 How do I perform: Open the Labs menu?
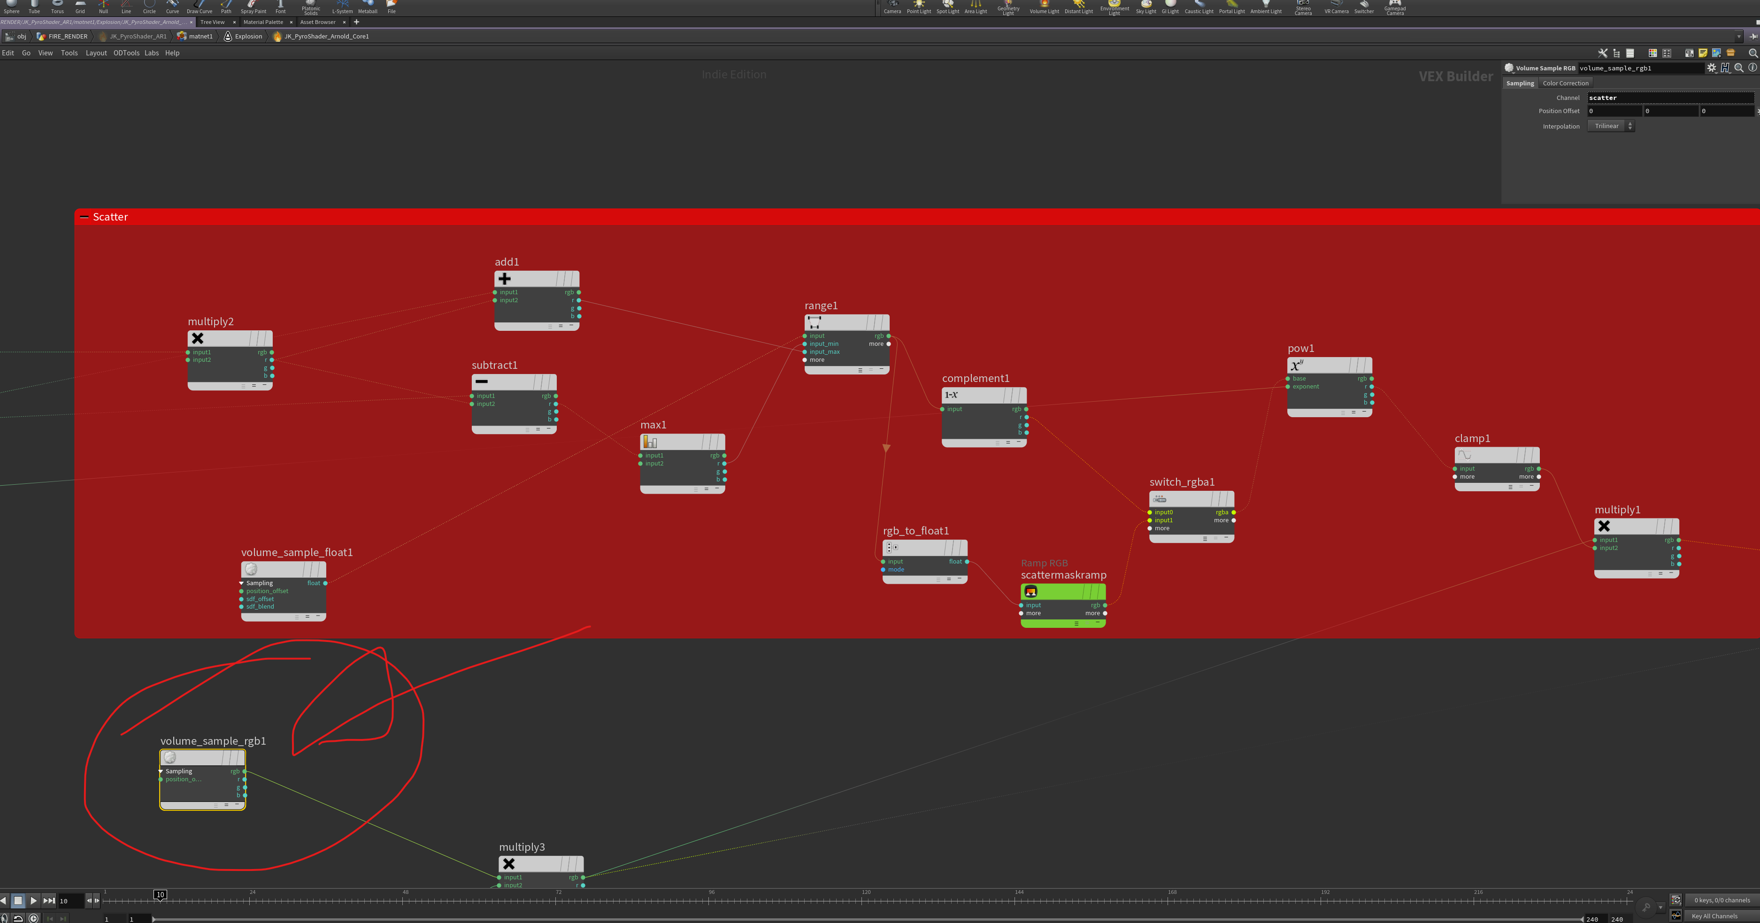151,53
